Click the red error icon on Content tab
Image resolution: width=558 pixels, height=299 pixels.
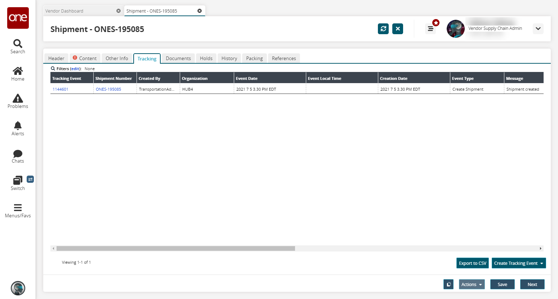[x=75, y=58]
